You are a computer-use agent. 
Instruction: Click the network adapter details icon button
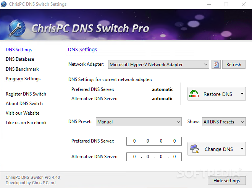[x=216, y=65]
